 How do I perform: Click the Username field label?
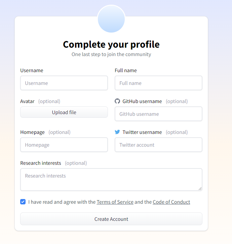[x=32, y=70]
